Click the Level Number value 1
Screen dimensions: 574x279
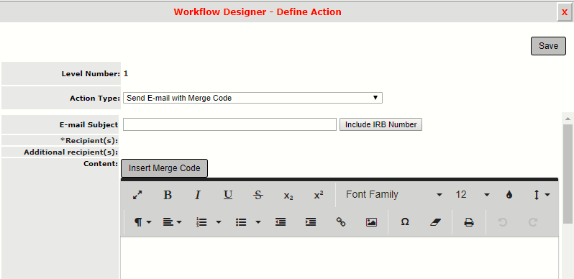click(x=126, y=73)
